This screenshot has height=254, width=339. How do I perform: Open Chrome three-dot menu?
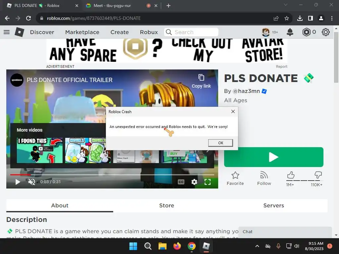pos(332,19)
